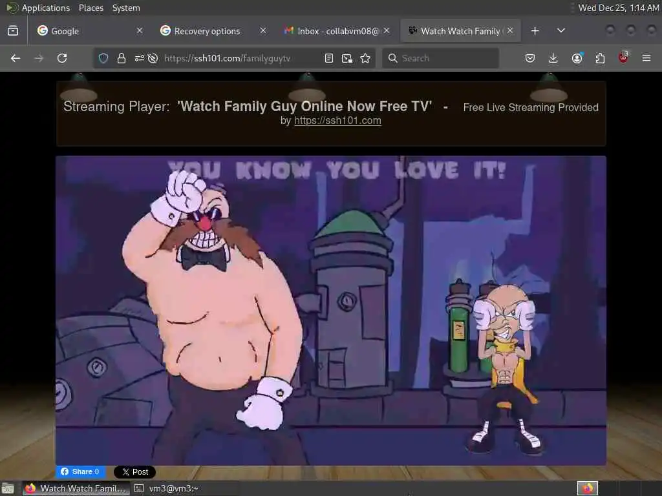Click the X Post button
Screen dimensions: 662x496
tap(134, 472)
